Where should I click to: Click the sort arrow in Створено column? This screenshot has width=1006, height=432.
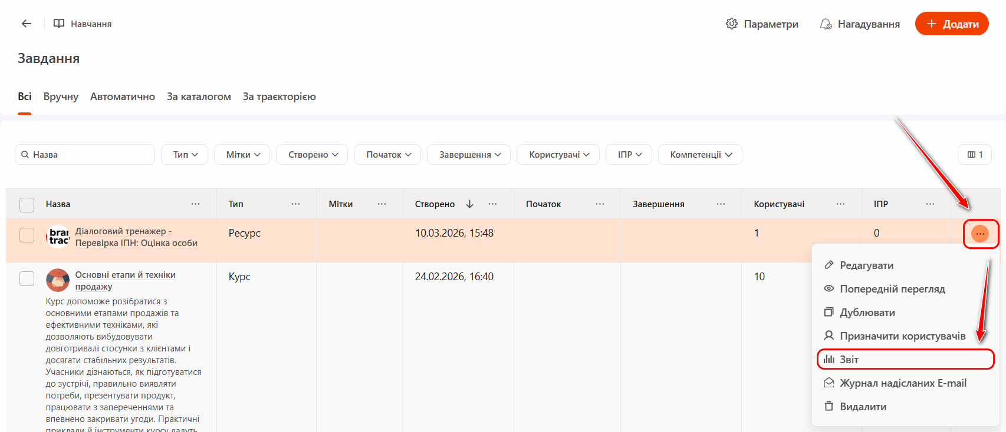click(469, 204)
